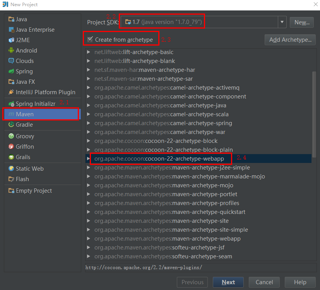Expand the maven-archetype-har node
The width and height of the screenshot is (320, 290).
89,70
